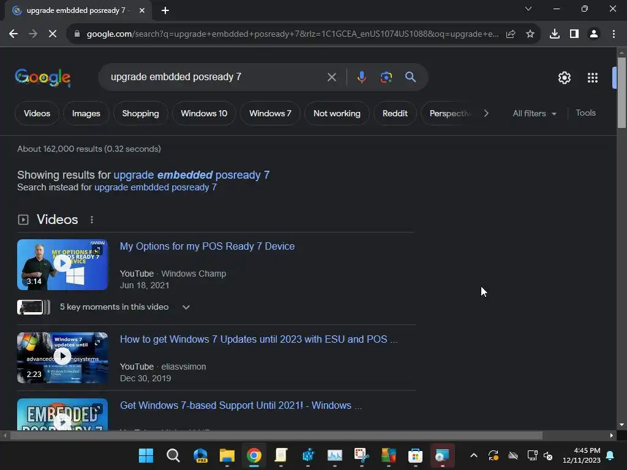
Task: Open the tab search dropdown
Action: click(x=528, y=9)
